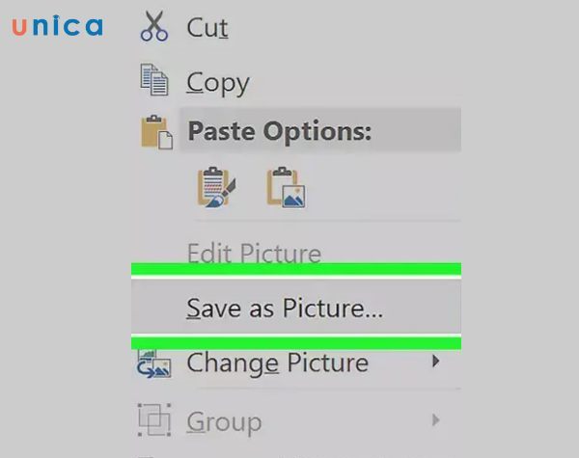Click the Group menu item label
The height and width of the screenshot is (458, 579).
coord(224,421)
